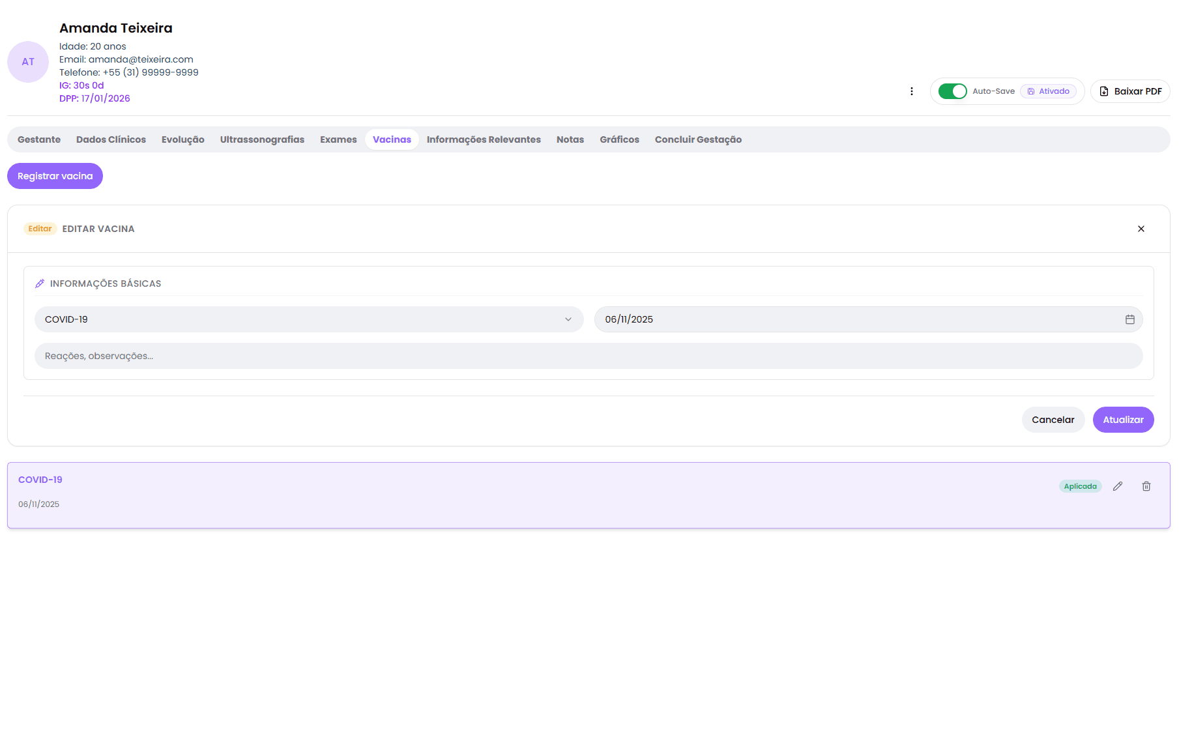Click the pencil edit icon on COVID-19 record

1117,486
